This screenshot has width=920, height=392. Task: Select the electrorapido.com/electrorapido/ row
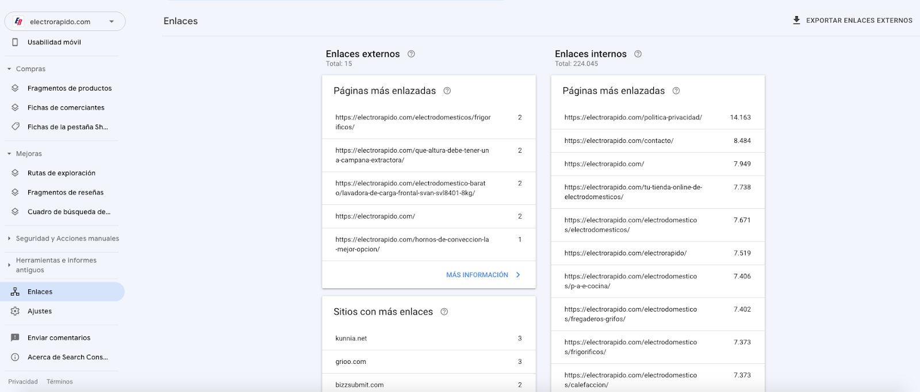click(658, 253)
